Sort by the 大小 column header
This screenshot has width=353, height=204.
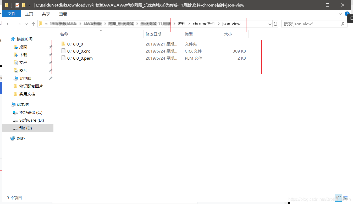pyautogui.click(x=228, y=34)
